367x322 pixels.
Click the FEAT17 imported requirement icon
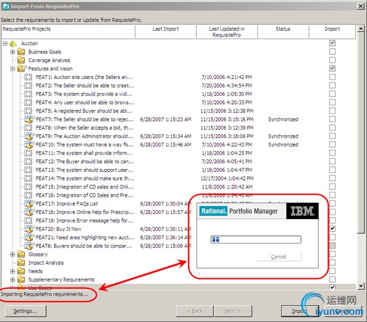coord(29,204)
